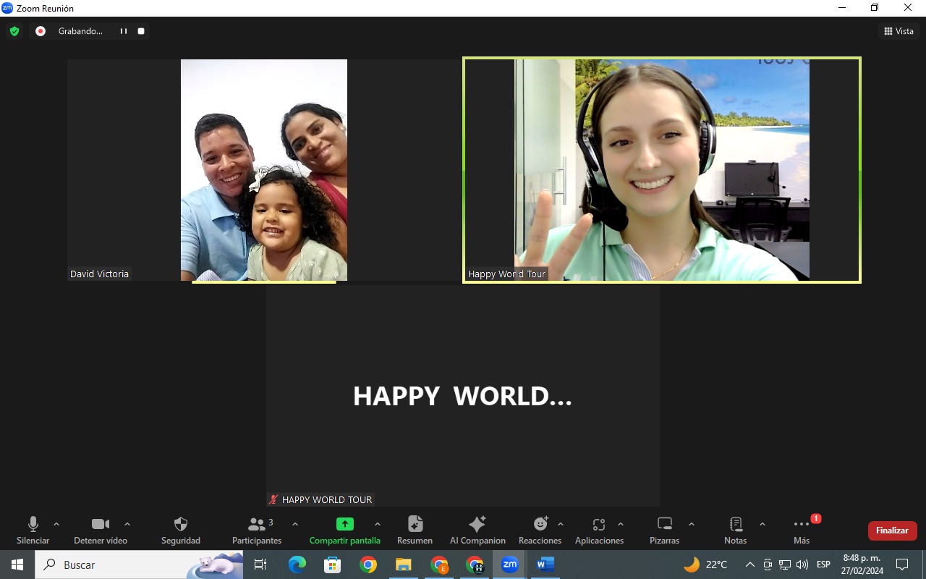
Task: Expand audio options arrow next to Silenciar
Action: click(x=56, y=524)
